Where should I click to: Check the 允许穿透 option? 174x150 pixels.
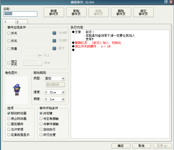(x=9, y=129)
